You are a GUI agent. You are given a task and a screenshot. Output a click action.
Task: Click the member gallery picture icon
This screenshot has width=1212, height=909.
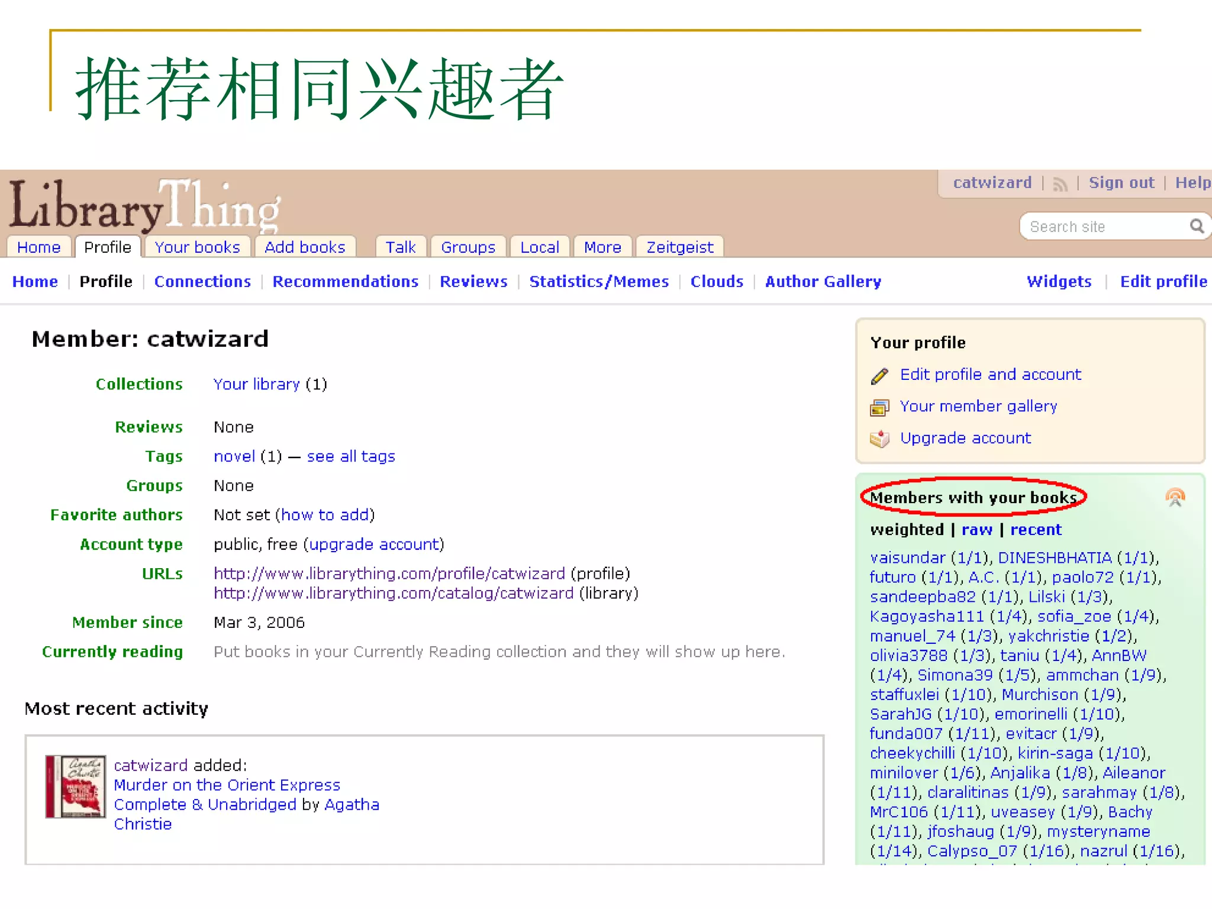click(880, 407)
